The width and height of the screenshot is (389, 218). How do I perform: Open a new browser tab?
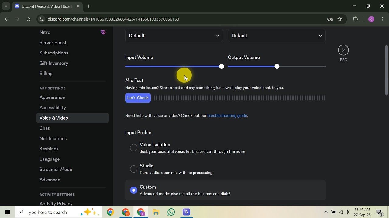89,6
